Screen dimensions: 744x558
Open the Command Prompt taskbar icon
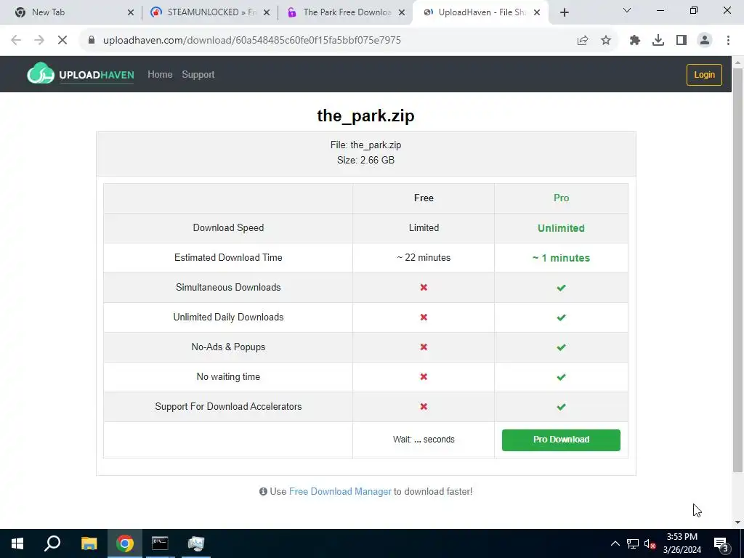tap(160, 543)
